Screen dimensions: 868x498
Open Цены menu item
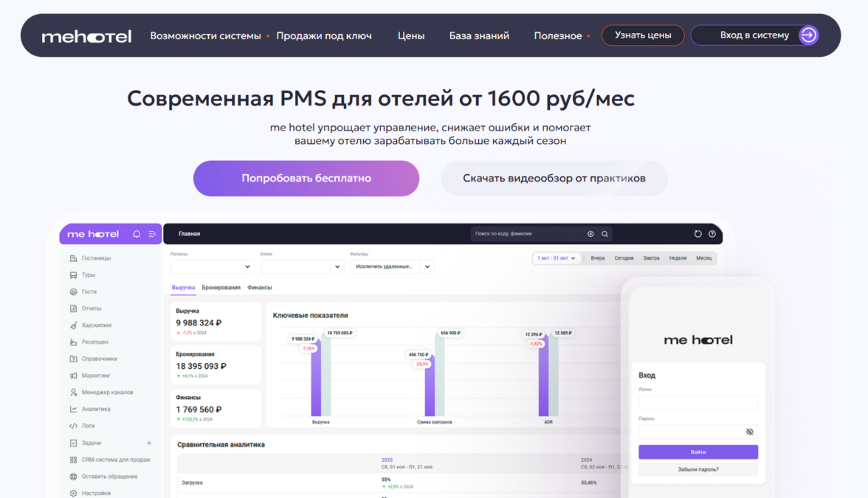[x=411, y=36]
